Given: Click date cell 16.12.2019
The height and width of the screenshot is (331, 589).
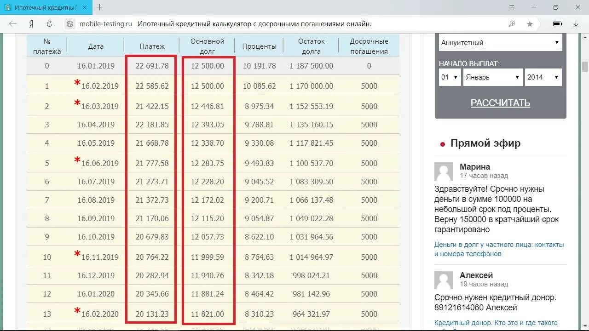Looking at the screenshot, I should [x=96, y=275].
